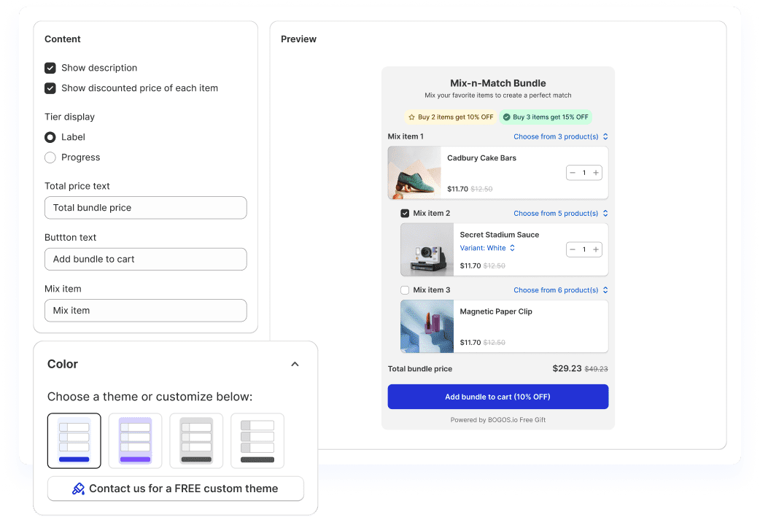760x517 pixels.
Task: Select Progress tier display option
Action: [x=50, y=158]
